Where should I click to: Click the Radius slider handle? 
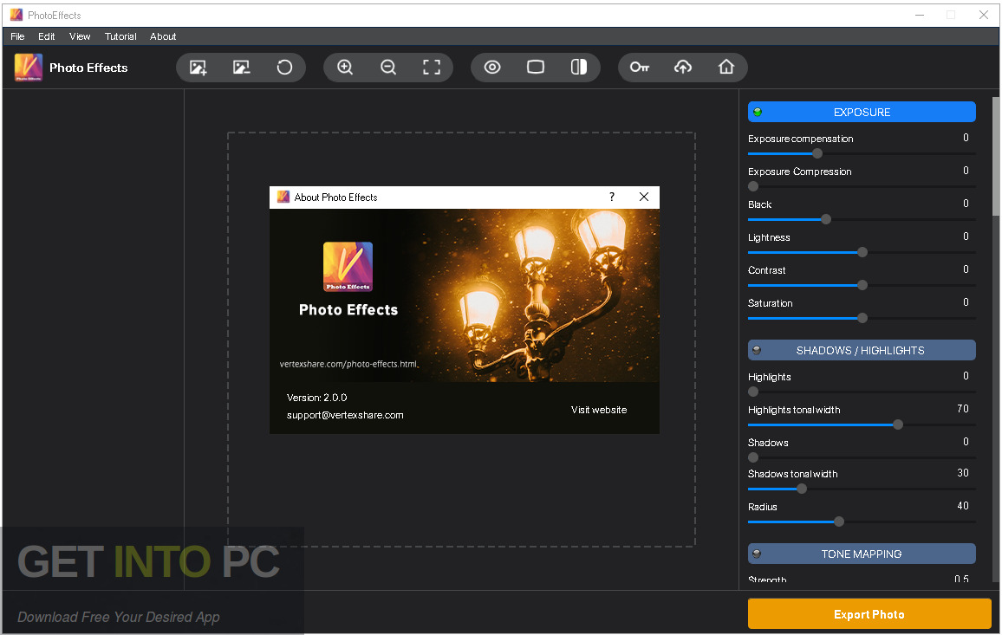(x=839, y=522)
